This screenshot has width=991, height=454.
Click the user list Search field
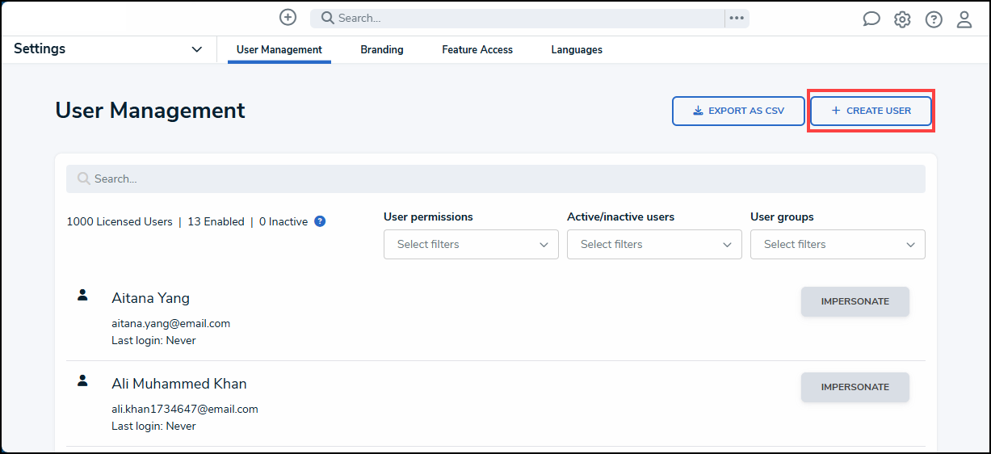point(496,179)
